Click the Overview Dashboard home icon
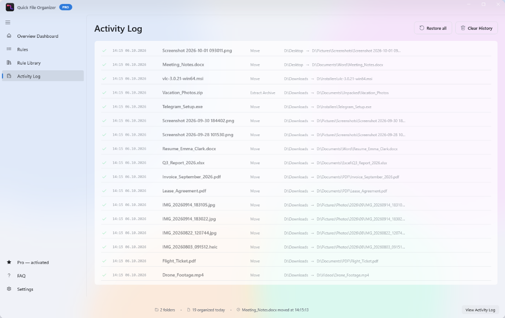Viewport: 505px width, 318px height. coord(9,36)
